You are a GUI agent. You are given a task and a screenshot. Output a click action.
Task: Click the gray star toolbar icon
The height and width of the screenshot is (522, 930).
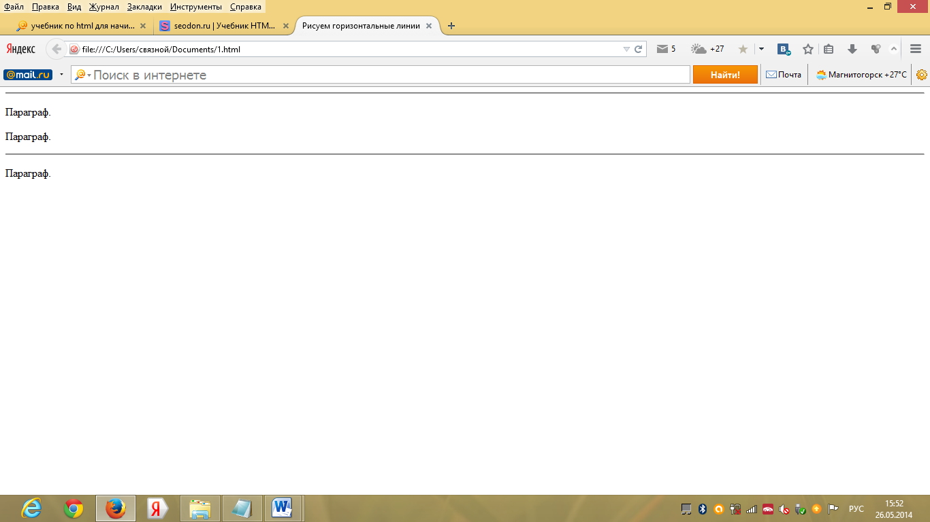click(743, 49)
